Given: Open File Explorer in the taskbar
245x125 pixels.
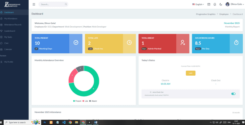Looking at the screenshot, I should 77,122.
